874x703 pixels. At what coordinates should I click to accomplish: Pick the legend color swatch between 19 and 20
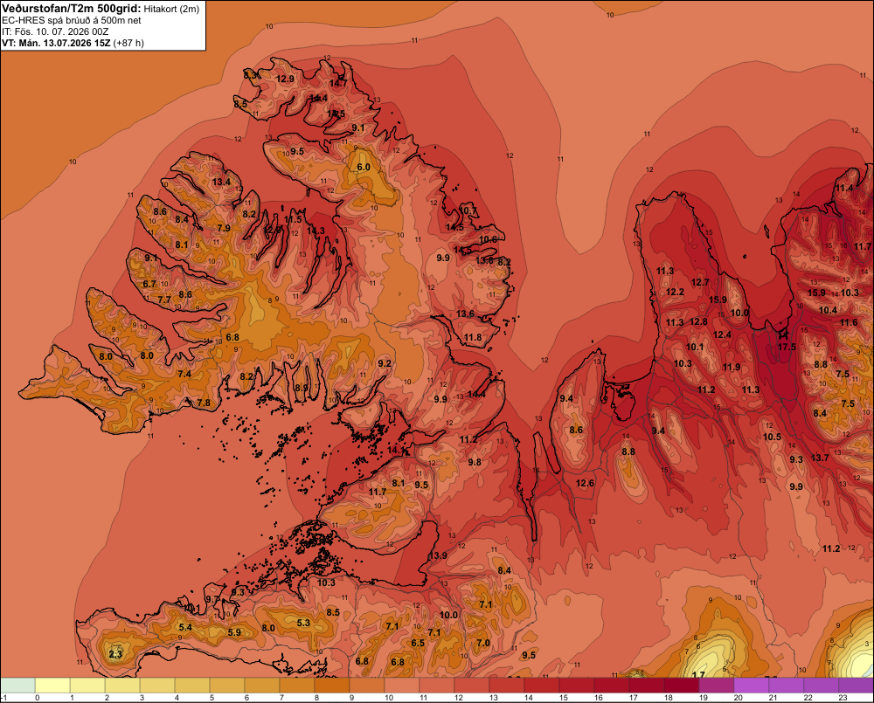pyautogui.click(x=717, y=686)
